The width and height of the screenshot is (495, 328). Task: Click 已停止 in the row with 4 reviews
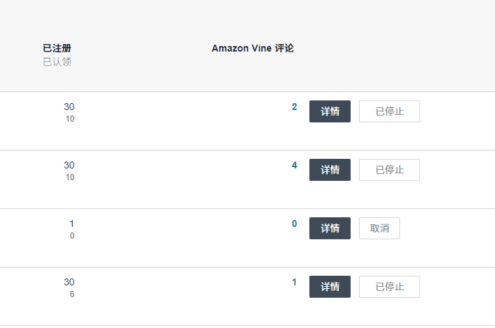tap(389, 170)
